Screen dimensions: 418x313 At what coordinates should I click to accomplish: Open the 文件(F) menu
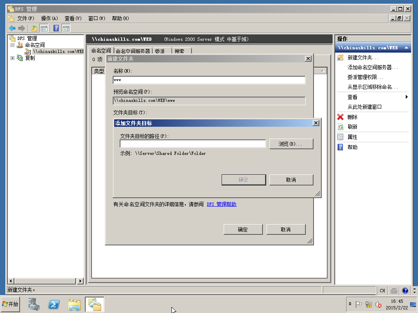(26, 18)
